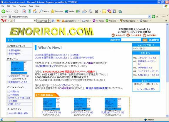Screen dimensions: 169x122
Task: Expand the Search Web dropdown arrow
Action: pyautogui.click(x=50, y=21)
